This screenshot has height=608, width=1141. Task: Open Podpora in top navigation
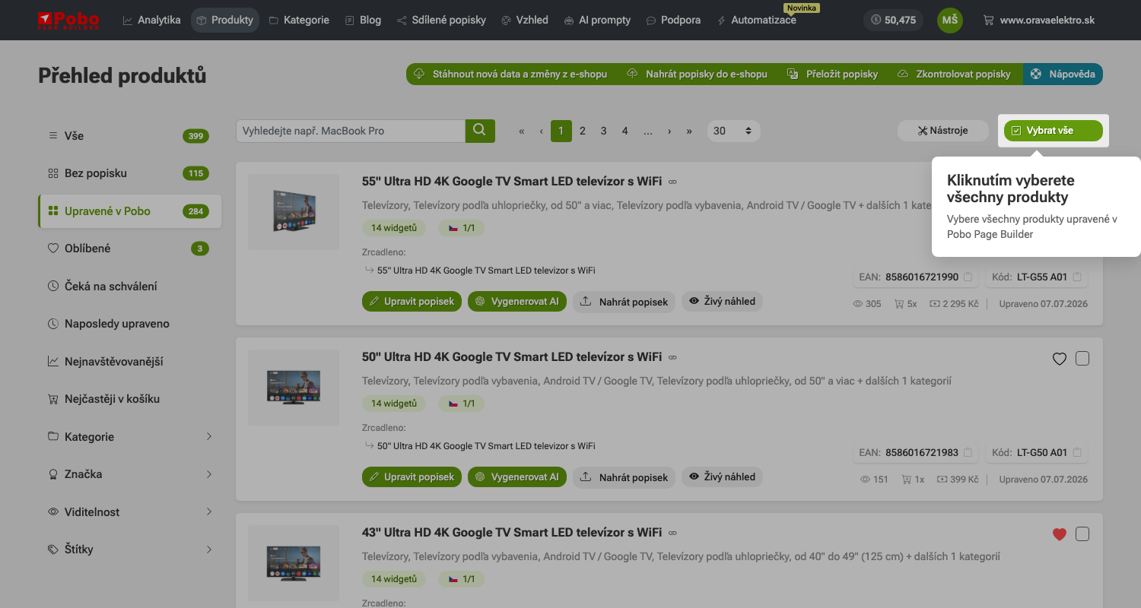(673, 20)
